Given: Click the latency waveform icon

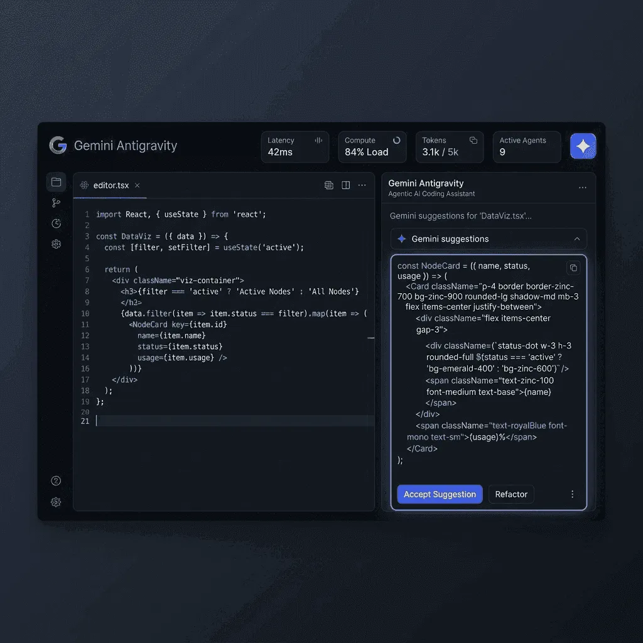Looking at the screenshot, I should (x=318, y=140).
